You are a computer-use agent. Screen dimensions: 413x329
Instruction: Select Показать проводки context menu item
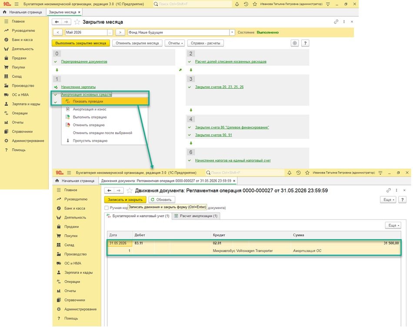[105, 101]
